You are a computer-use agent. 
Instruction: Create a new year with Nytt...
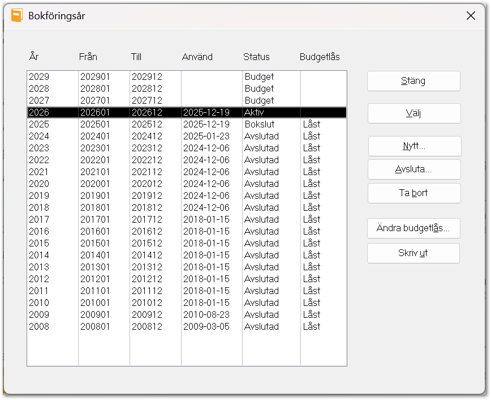click(x=414, y=146)
